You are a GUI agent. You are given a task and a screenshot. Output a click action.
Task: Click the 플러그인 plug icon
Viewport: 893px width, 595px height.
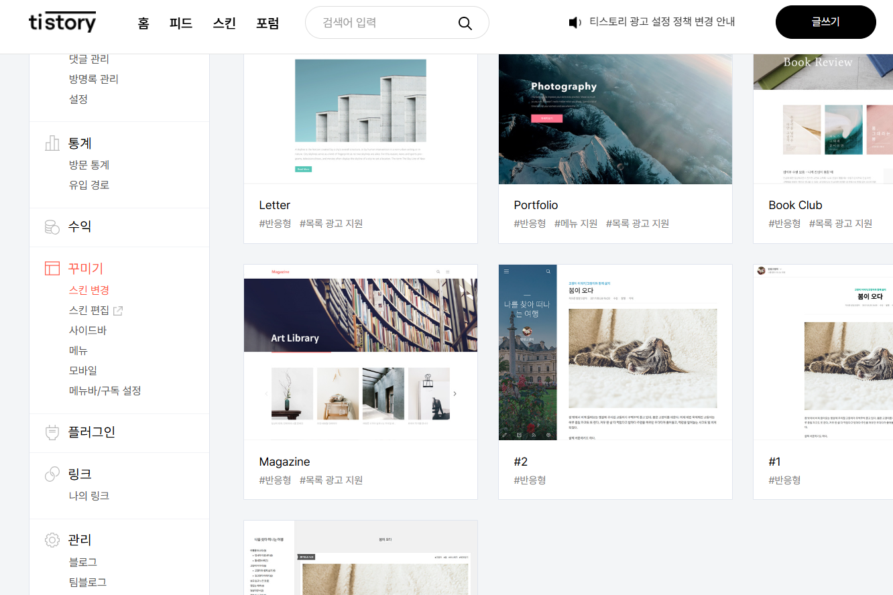(x=52, y=433)
